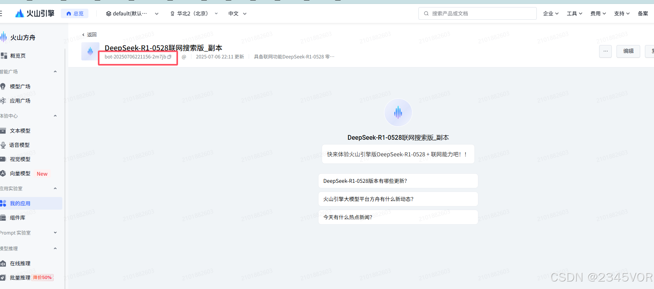Click the 返回 back link
Screen dimensions: 654x289
coord(89,35)
